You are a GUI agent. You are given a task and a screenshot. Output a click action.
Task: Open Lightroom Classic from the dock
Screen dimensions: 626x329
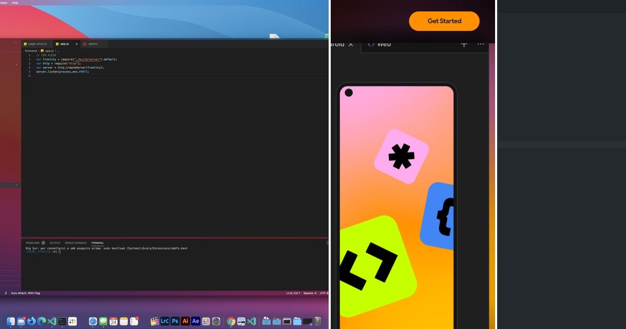pyautogui.click(x=165, y=321)
